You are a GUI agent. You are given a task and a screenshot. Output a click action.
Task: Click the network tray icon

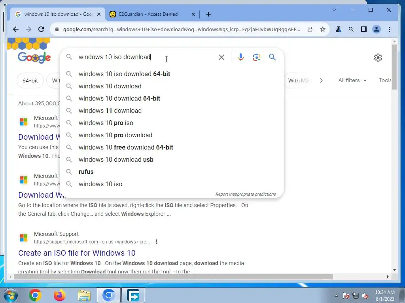[x=356, y=296]
